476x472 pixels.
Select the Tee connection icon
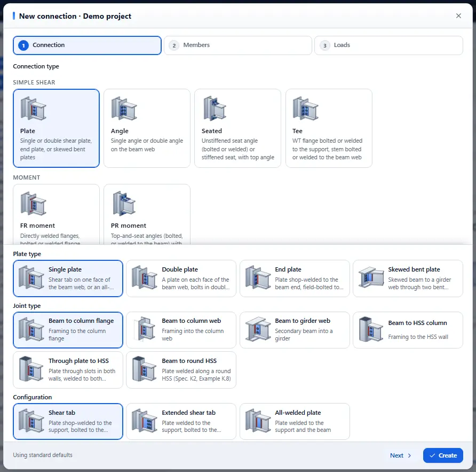click(x=305, y=109)
